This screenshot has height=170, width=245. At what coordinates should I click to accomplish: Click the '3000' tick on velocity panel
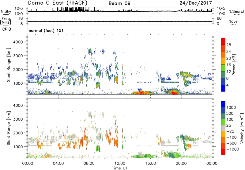point(18,119)
